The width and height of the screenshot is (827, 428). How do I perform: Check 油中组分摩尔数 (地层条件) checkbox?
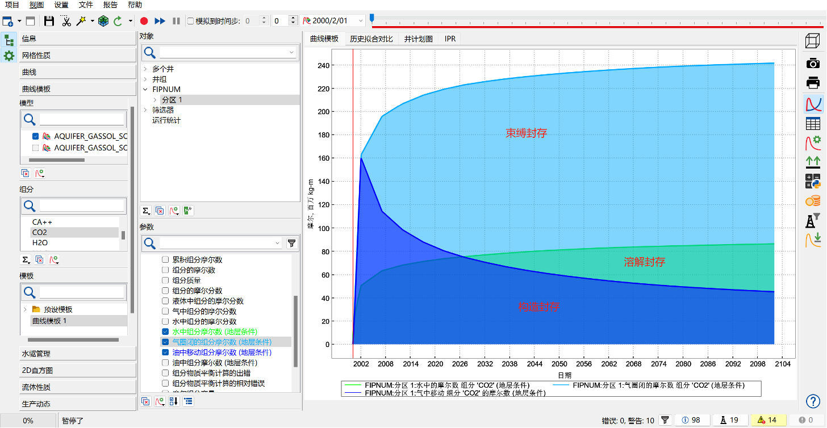click(165, 363)
